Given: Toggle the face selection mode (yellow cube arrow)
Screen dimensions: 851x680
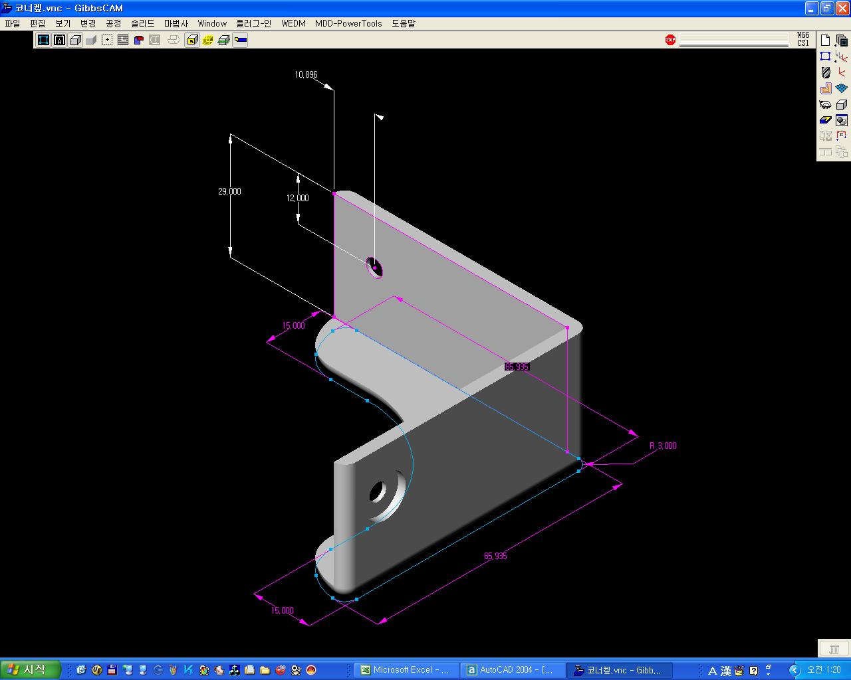Looking at the screenshot, I should [192, 40].
